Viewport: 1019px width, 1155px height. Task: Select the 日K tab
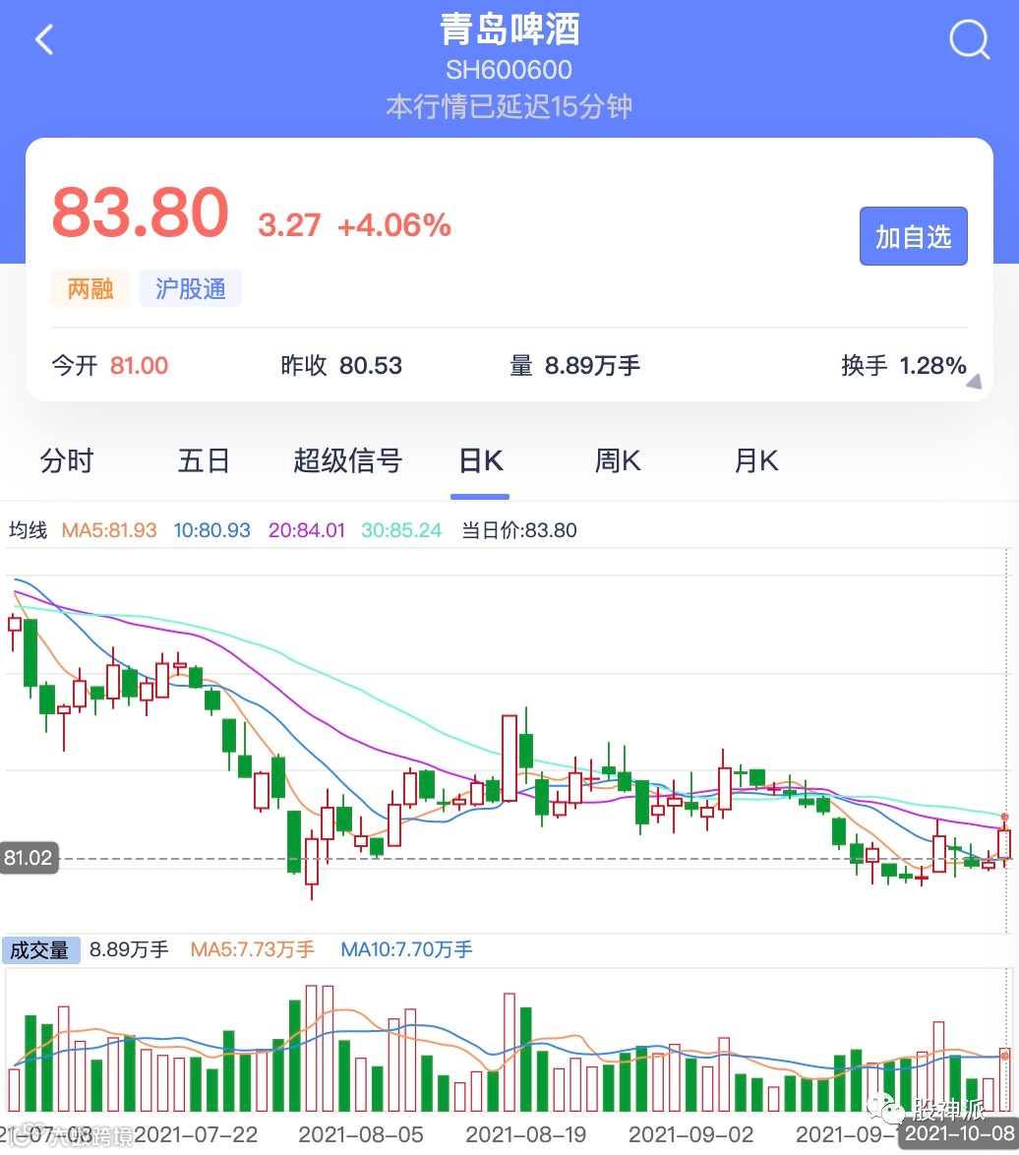click(x=480, y=461)
